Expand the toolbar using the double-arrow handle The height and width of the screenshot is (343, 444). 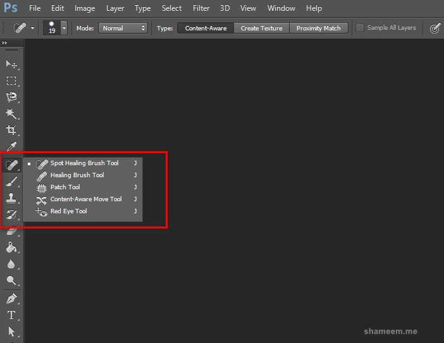tap(6, 44)
